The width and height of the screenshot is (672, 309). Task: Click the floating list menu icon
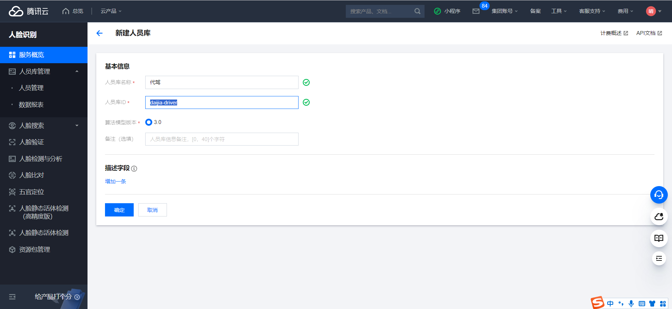[659, 258]
